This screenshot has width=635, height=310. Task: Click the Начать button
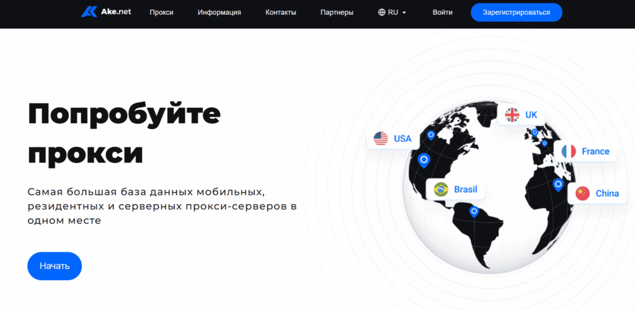click(55, 266)
